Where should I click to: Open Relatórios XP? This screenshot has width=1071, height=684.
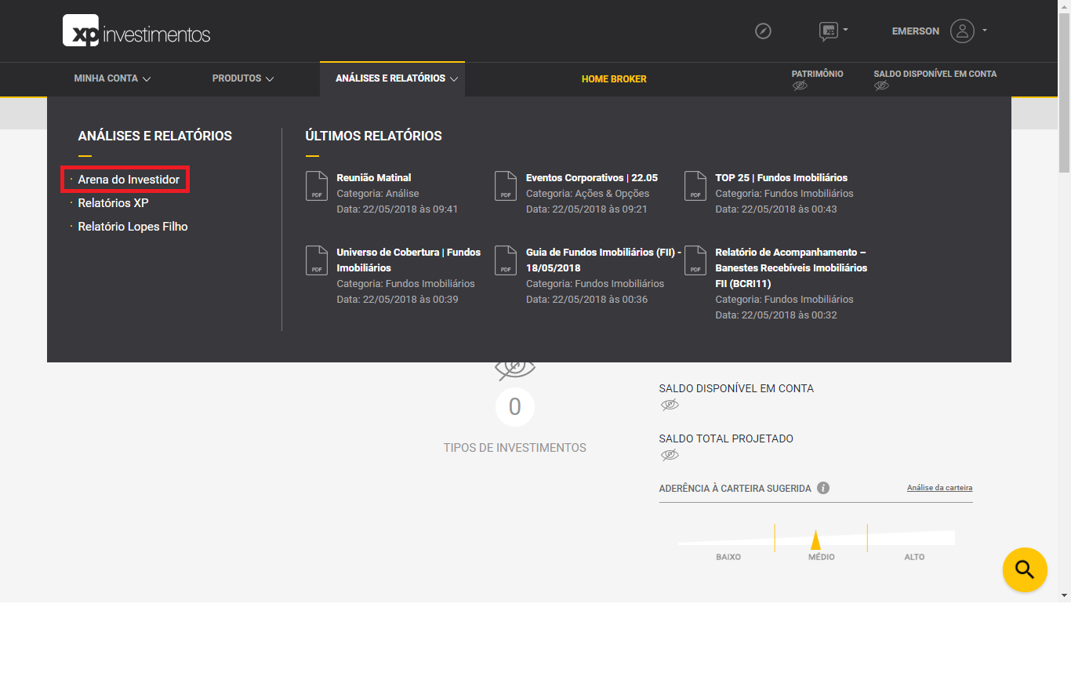pos(113,203)
